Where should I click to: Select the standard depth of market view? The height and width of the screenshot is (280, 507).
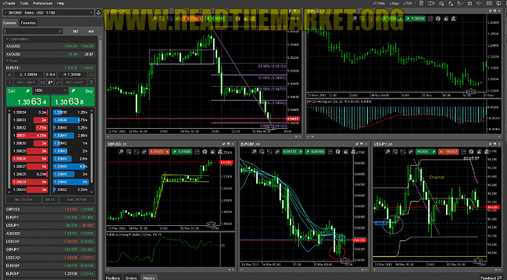pyautogui.click(x=42, y=82)
